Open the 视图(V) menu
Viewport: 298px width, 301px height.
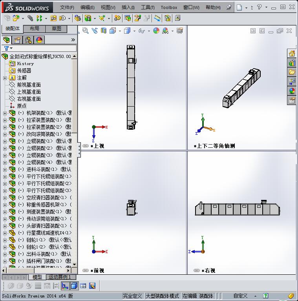(108, 7)
